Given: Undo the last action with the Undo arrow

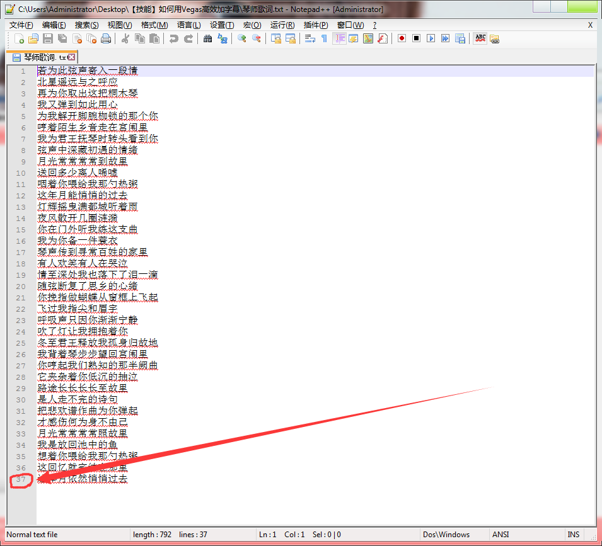Looking at the screenshot, I should [173, 38].
